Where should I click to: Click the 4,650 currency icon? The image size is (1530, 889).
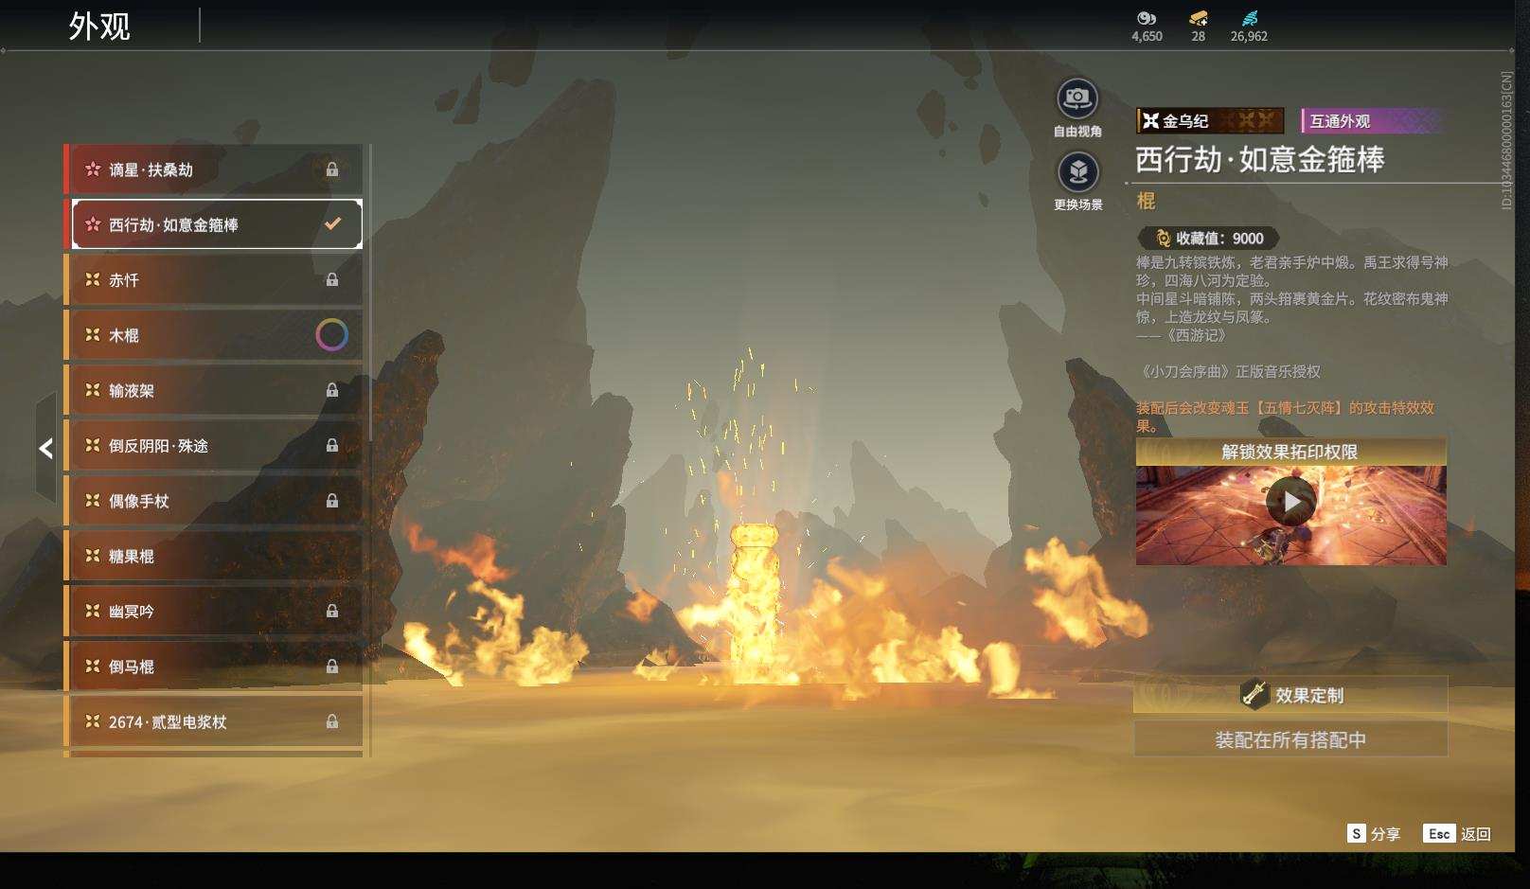point(1147,18)
